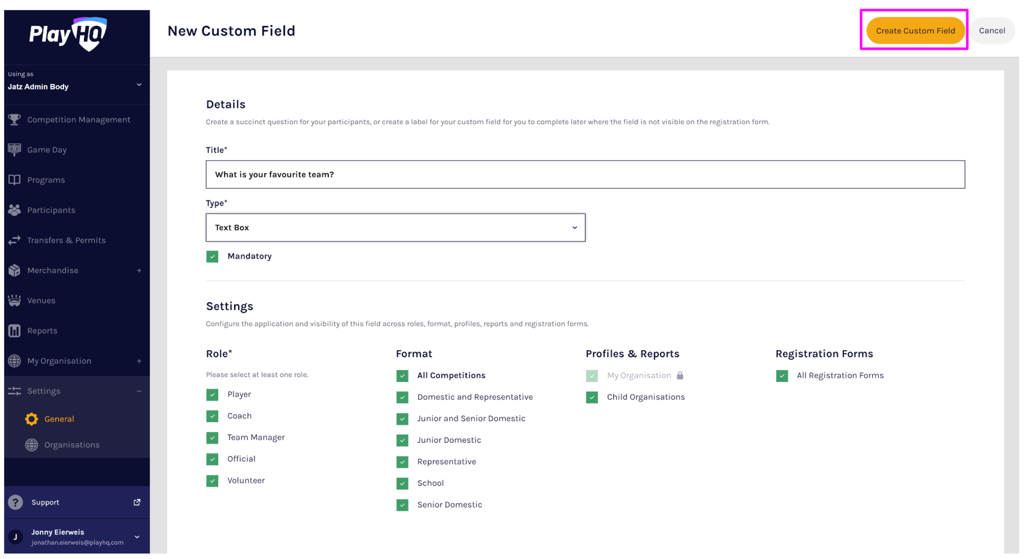Click the PlayHQ logo
The image size is (1028, 559).
click(68, 34)
